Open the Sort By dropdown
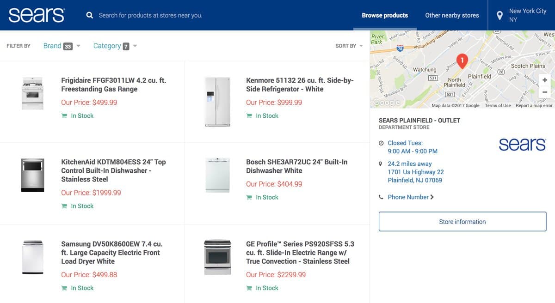The width and height of the screenshot is (555, 303). (x=349, y=46)
